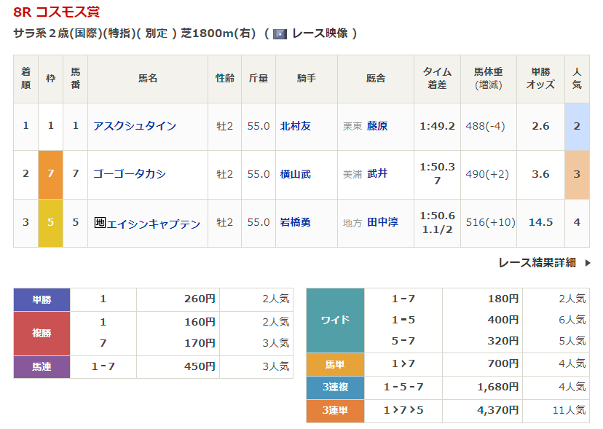Open jockey 岩橋勇 page

click(x=296, y=222)
